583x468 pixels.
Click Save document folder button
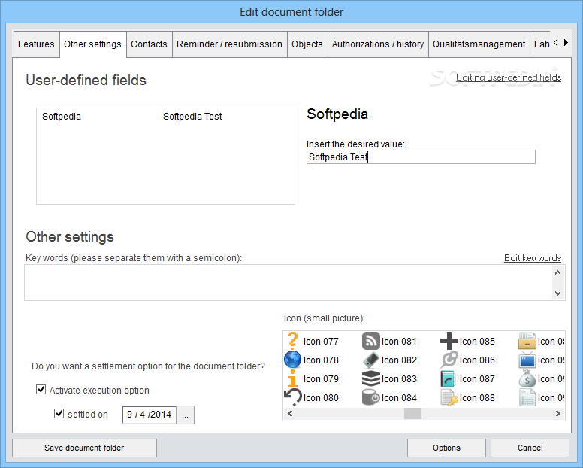point(84,448)
